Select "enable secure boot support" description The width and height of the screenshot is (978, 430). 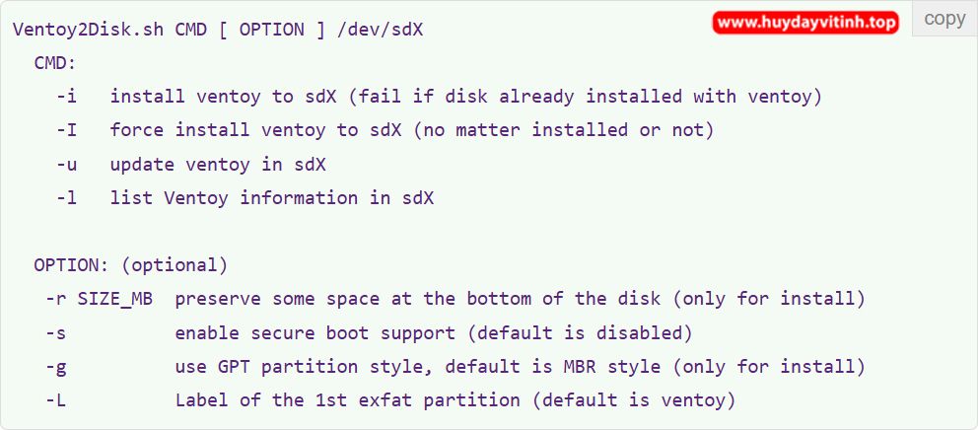[x=434, y=332]
